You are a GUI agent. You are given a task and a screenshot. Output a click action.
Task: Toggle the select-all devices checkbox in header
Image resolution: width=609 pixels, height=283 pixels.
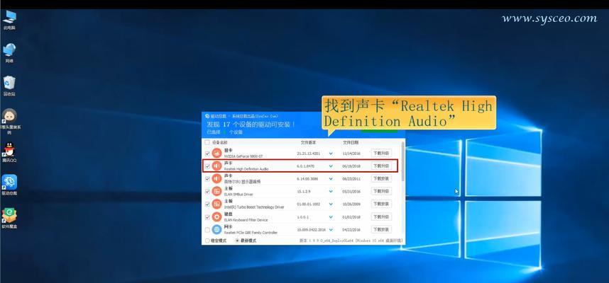tap(207, 142)
